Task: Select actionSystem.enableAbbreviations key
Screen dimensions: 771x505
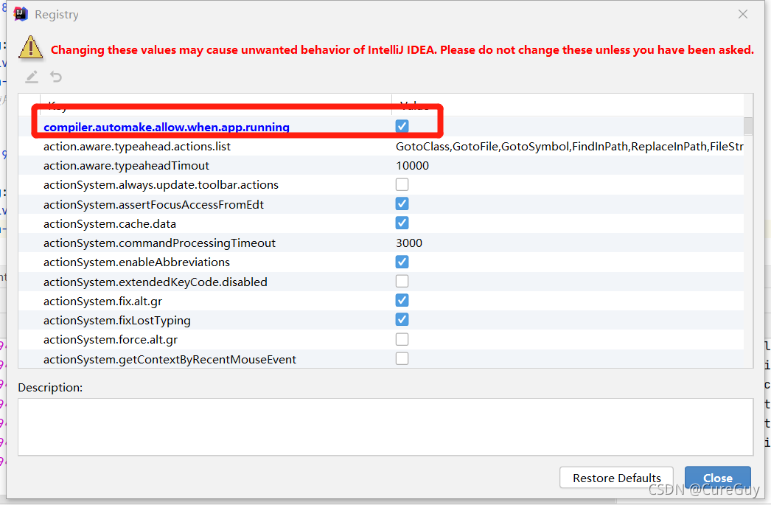Action: (136, 262)
